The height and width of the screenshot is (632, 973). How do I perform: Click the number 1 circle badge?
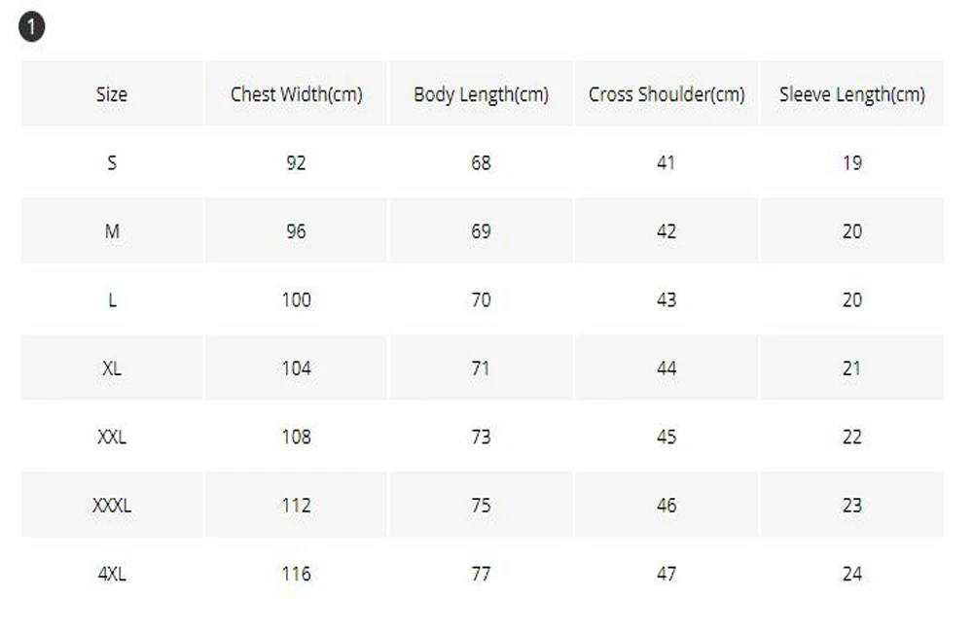click(x=32, y=27)
